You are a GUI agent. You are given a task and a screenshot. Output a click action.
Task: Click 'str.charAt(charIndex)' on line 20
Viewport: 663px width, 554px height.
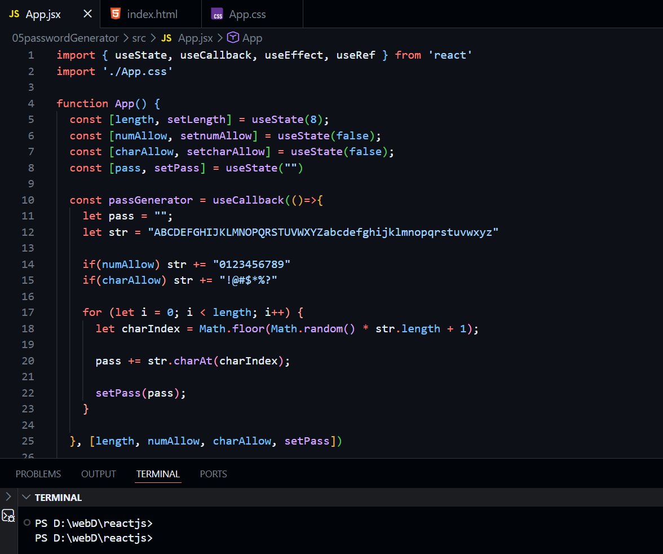(215, 361)
